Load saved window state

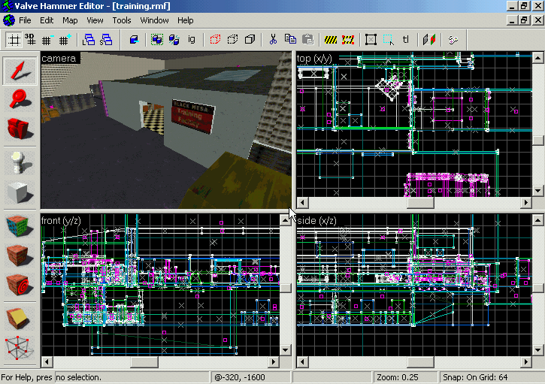coord(89,40)
